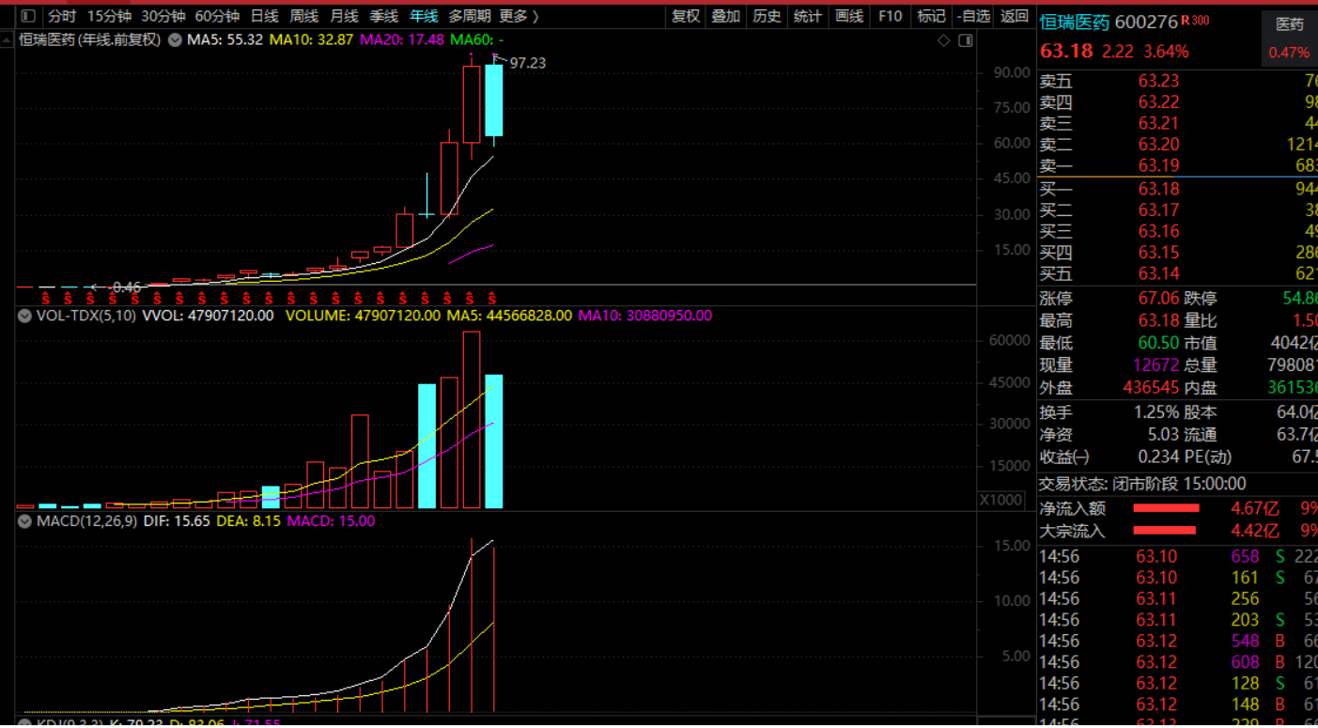Click the 复权 adjustment button

coord(686,16)
